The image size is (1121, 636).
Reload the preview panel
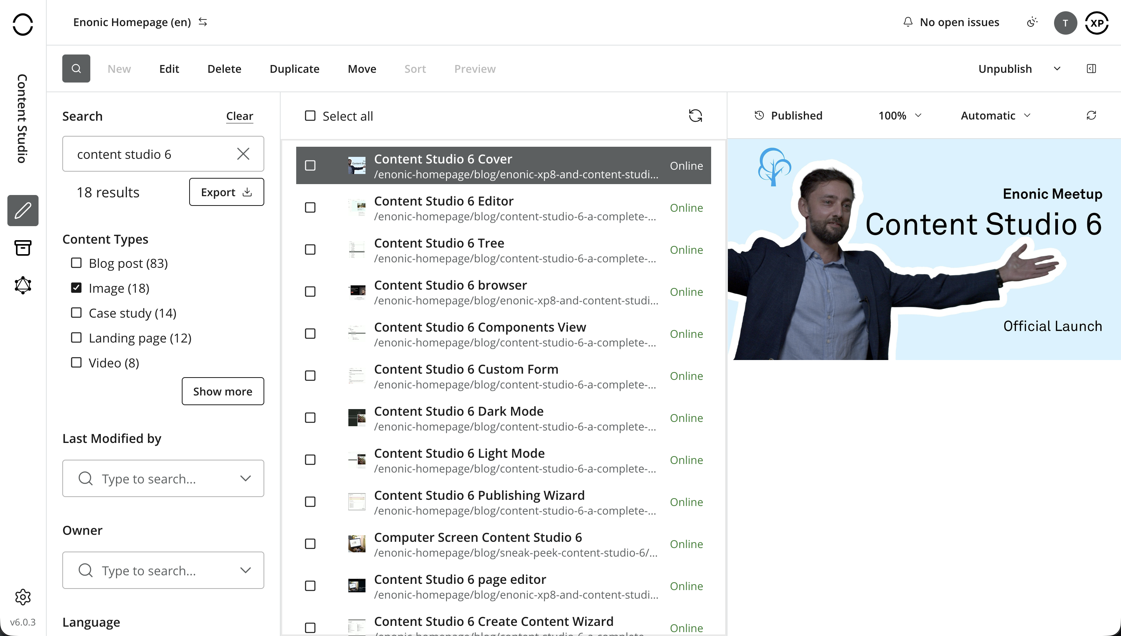point(1091,115)
